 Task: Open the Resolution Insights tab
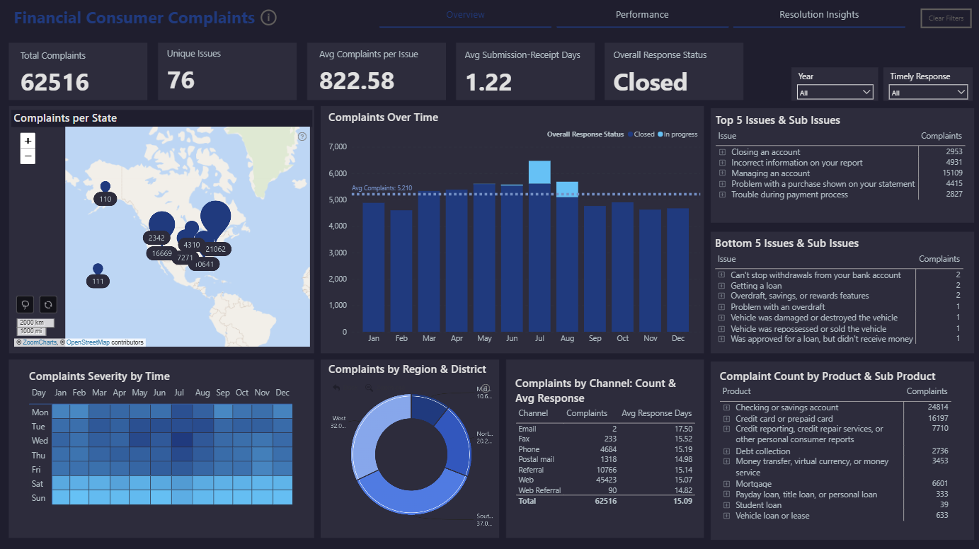point(819,15)
